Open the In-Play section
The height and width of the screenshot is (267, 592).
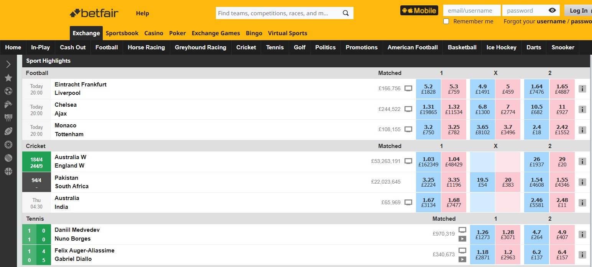(40, 47)
